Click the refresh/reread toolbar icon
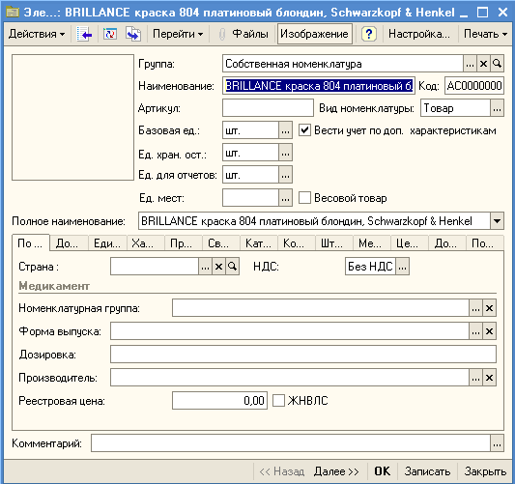 pos(110,34)
